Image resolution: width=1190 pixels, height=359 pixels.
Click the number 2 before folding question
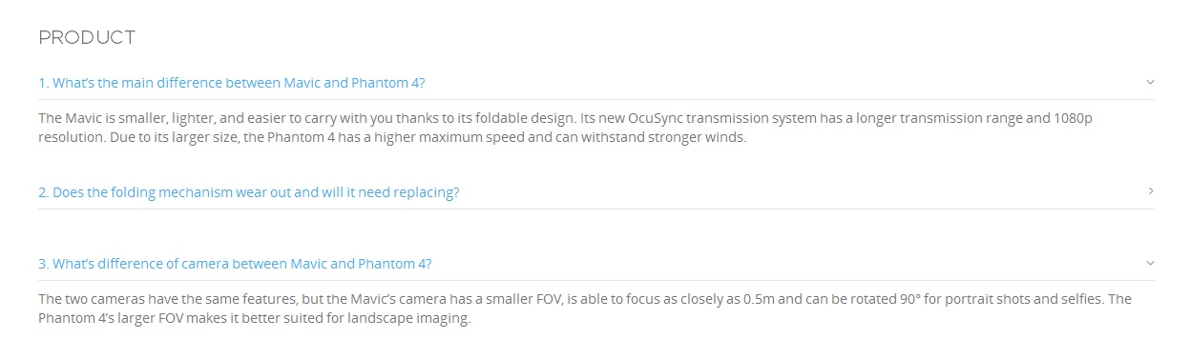44,192
